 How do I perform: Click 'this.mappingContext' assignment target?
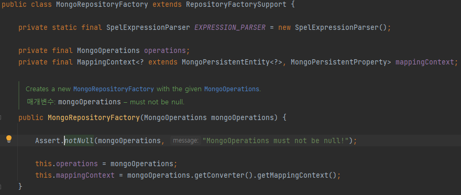coord(75,176)
